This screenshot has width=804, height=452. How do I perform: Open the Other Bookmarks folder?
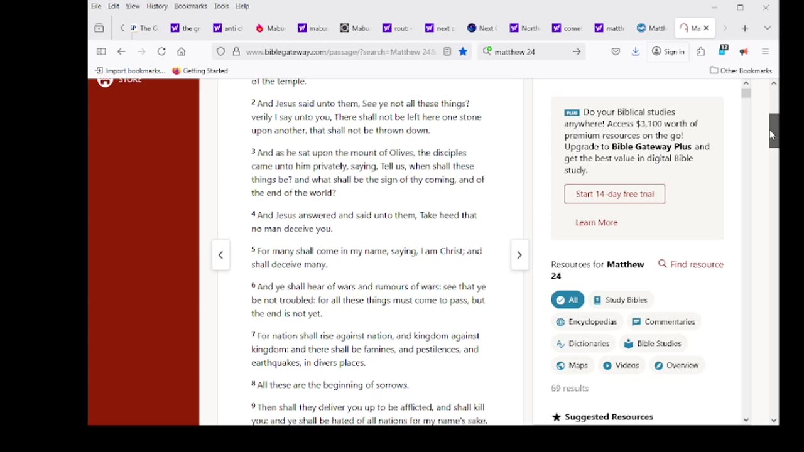(741, 71)
